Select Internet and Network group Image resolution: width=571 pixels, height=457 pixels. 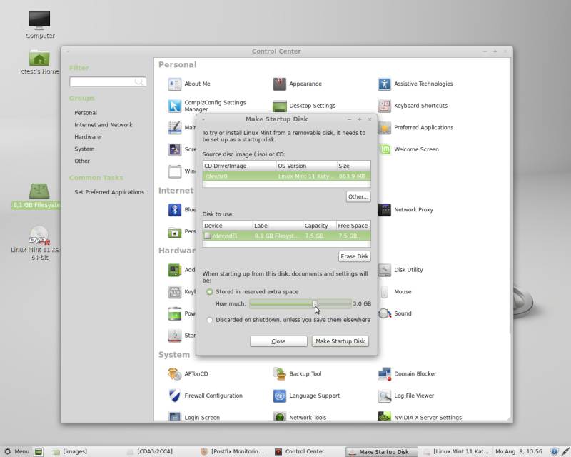pyautogui.click(x=103, y=125)
